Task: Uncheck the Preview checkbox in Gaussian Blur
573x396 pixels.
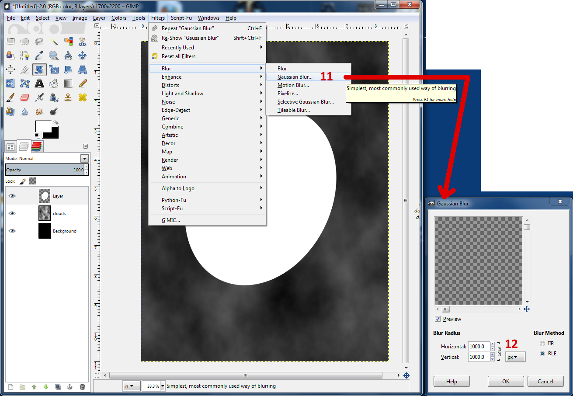Action: click(x=437, y=319)
